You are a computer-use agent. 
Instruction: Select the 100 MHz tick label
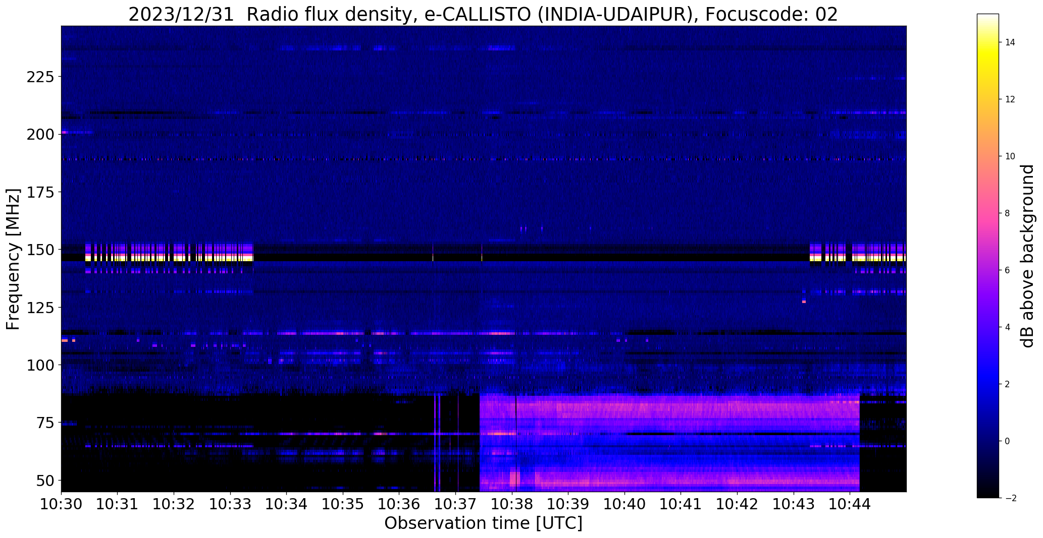pos(40,365)
